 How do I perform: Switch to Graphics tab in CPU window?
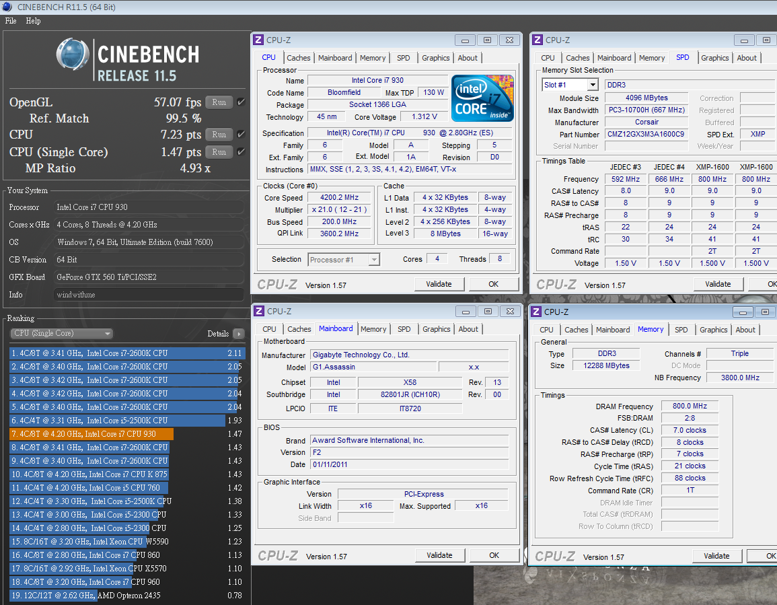(435, 58)
